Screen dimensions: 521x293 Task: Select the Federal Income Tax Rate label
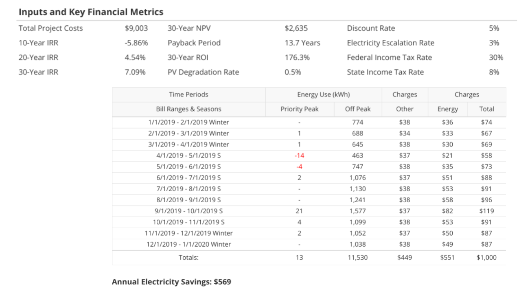click(389, 58)
